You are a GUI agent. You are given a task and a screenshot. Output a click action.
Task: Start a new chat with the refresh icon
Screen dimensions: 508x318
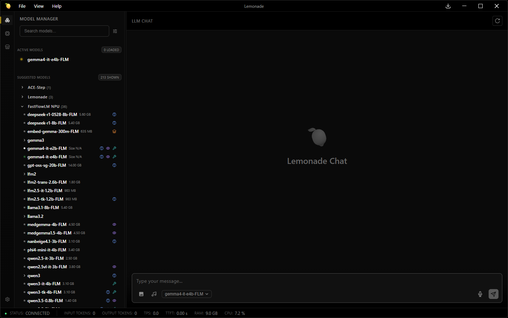[497, 21]
